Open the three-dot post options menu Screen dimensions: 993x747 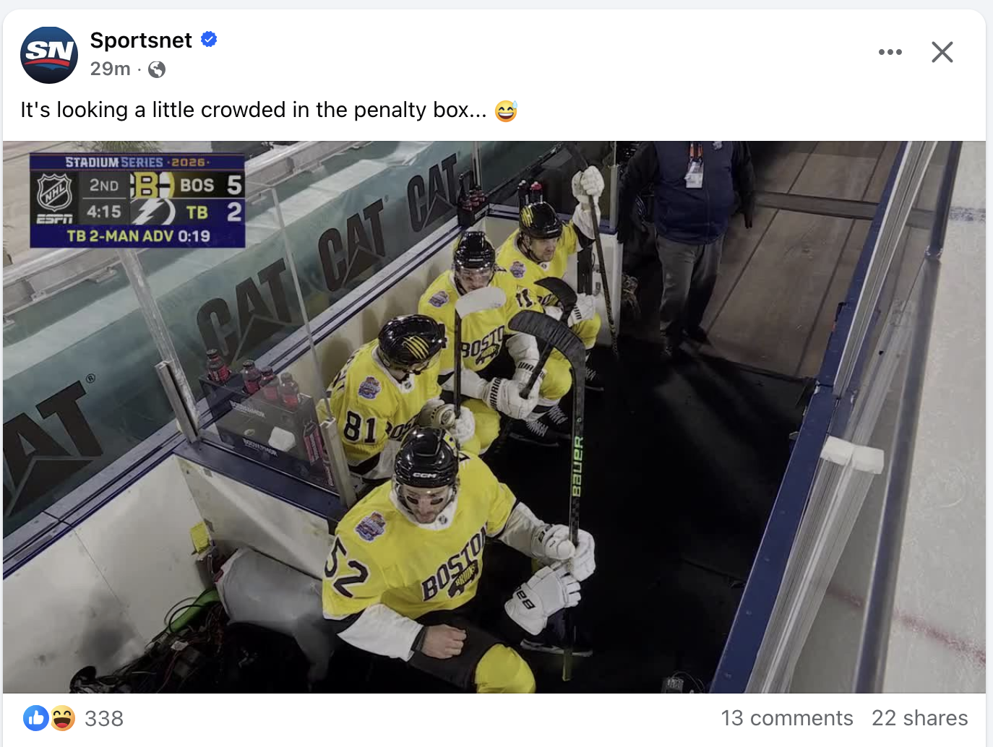click(x=890, y=52)
